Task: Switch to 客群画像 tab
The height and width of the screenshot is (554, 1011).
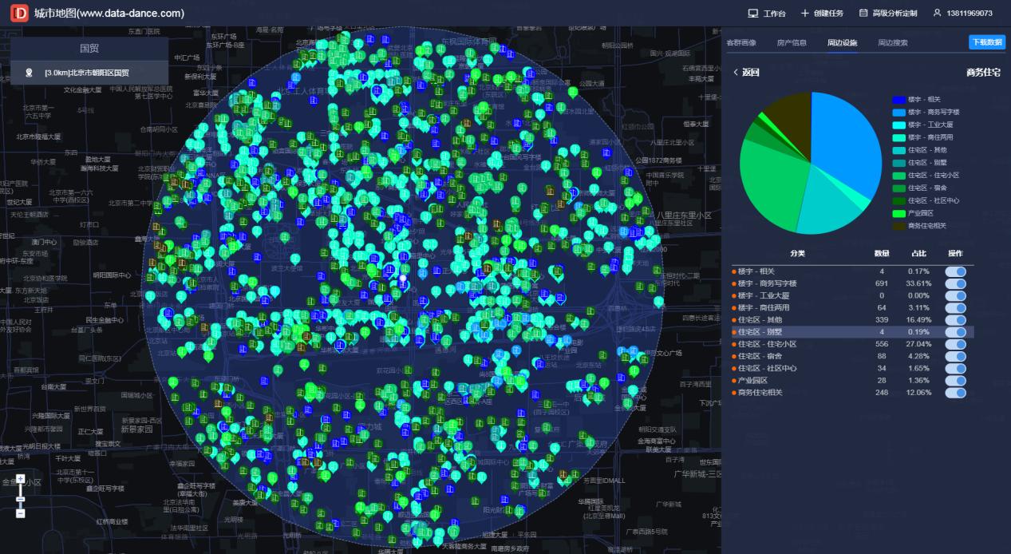Action: point(741,43)
